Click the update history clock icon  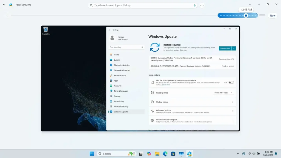tap(152, 102)
